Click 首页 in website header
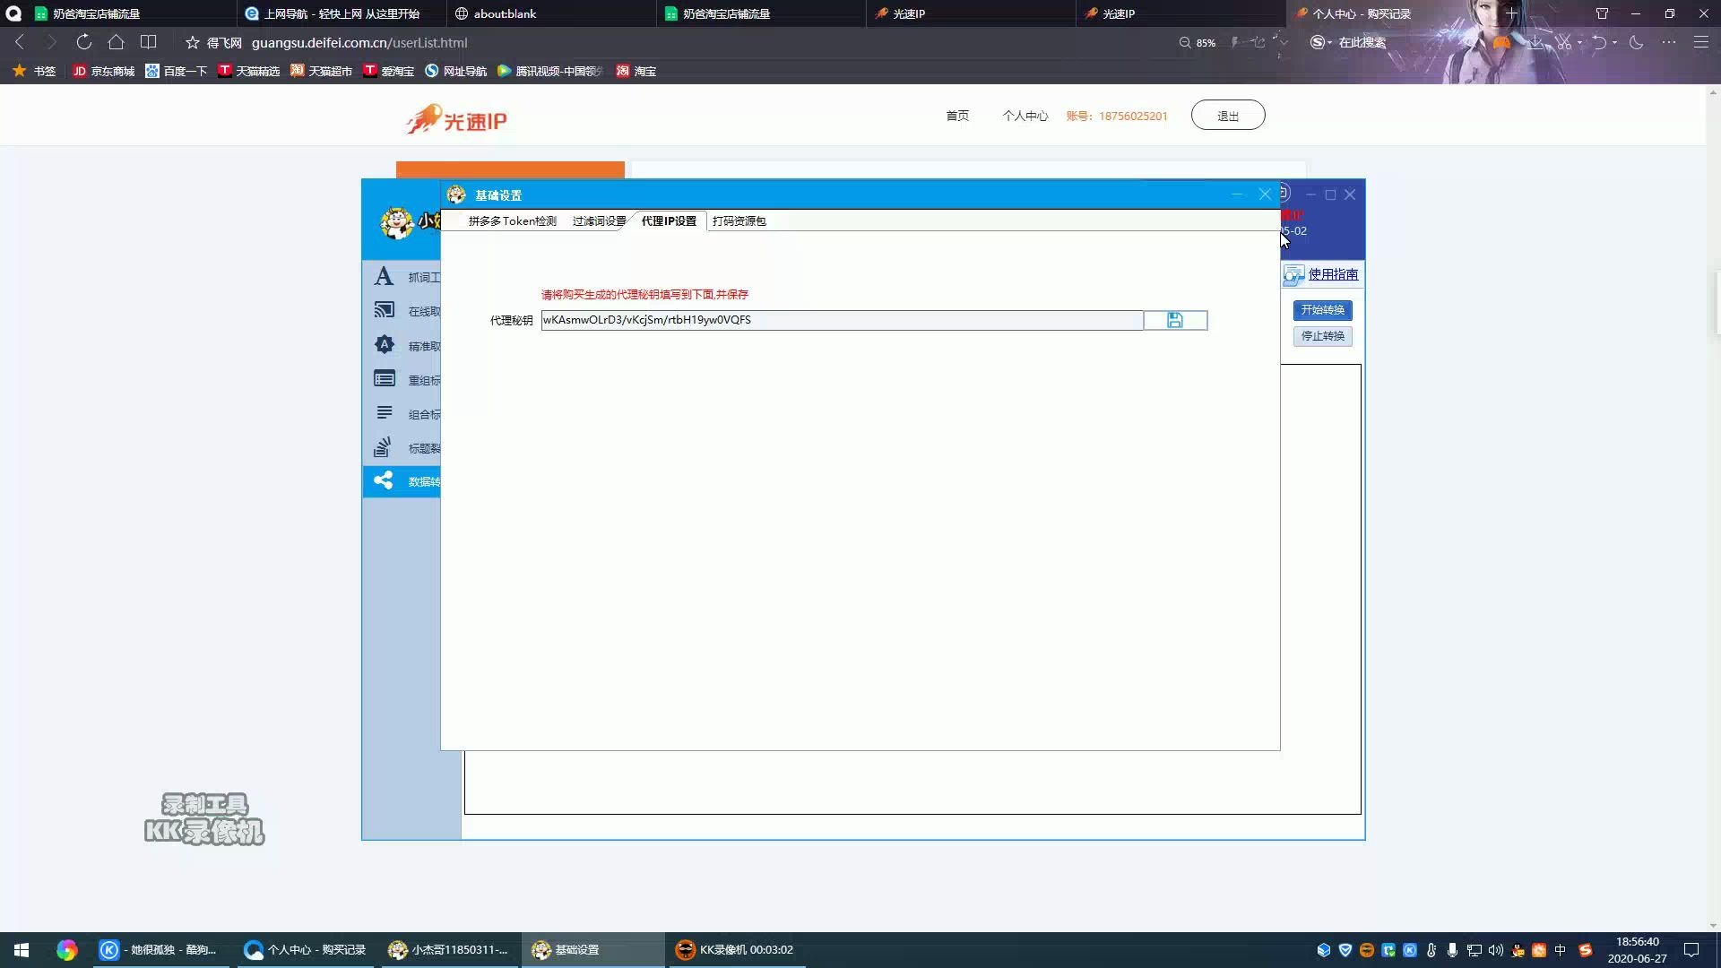This screenshot has width=1721, height=968. [x=957, y=116]
